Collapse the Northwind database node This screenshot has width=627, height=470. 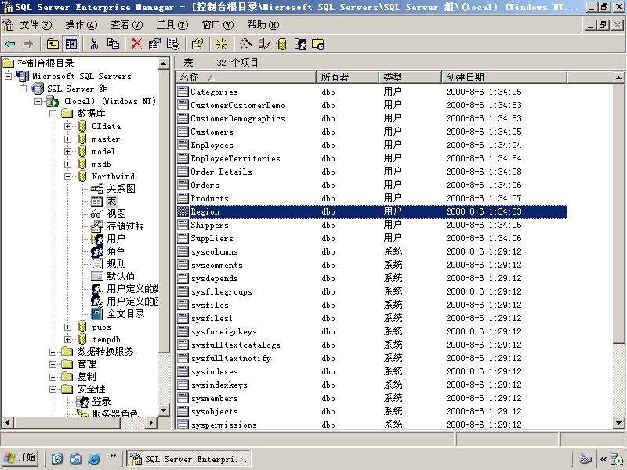(x=68, y=176)
